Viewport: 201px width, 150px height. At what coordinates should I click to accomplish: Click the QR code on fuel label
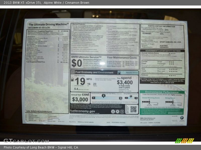(133, 109)
